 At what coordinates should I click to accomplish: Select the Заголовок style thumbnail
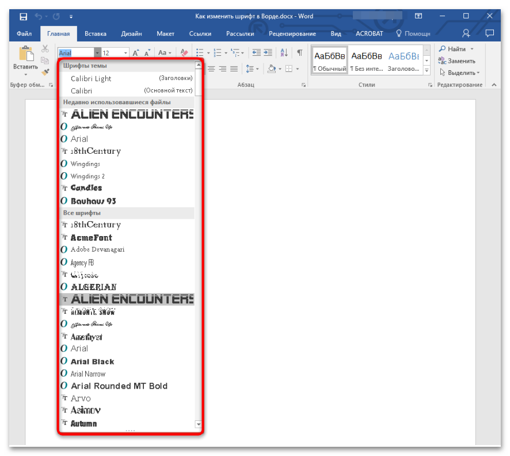404,60
